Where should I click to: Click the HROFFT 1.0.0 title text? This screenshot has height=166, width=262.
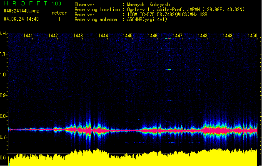click(x=33, y=3)
